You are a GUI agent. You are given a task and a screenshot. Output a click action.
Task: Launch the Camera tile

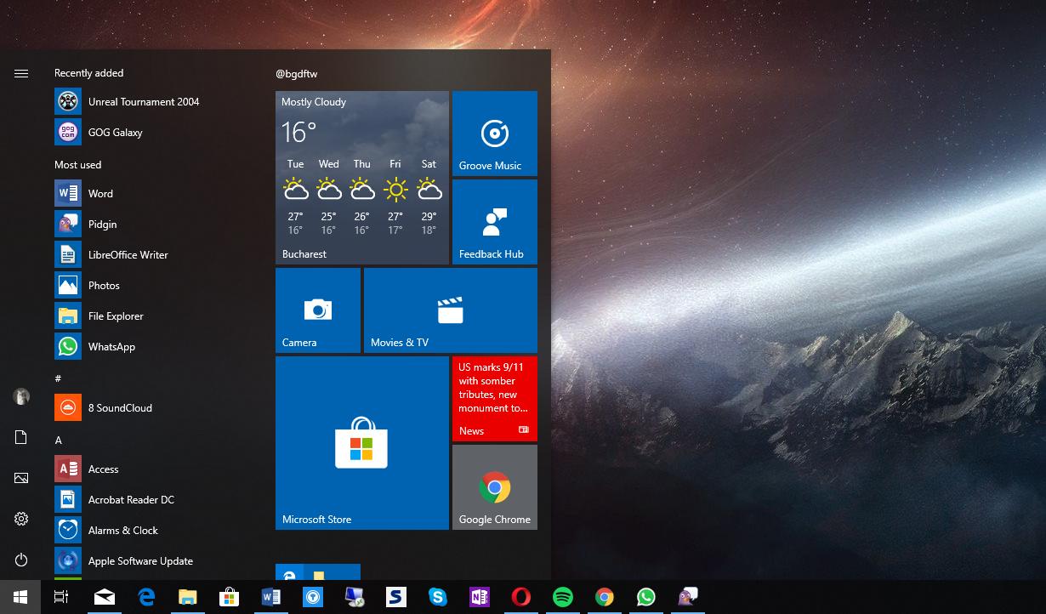pos(318,310)
